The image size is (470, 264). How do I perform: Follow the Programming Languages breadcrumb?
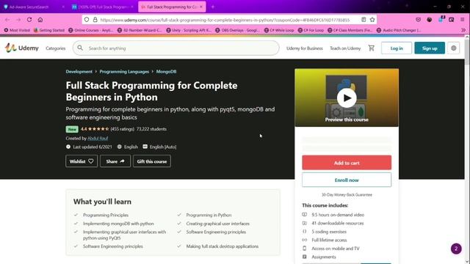[124, 72]
